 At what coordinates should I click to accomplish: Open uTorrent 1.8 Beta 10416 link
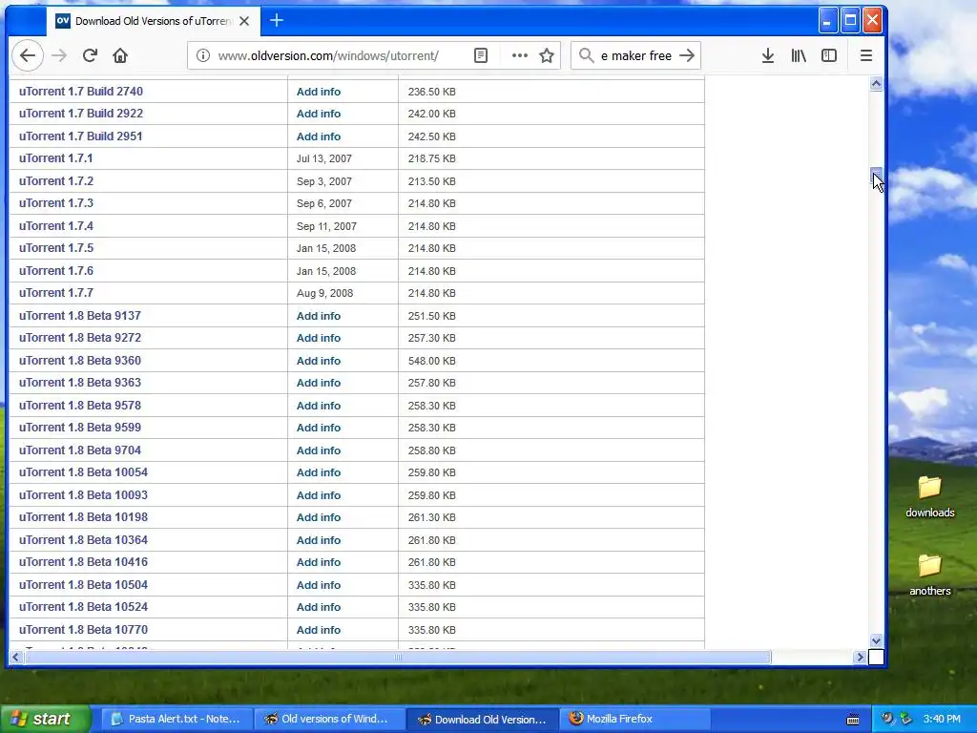84,562
